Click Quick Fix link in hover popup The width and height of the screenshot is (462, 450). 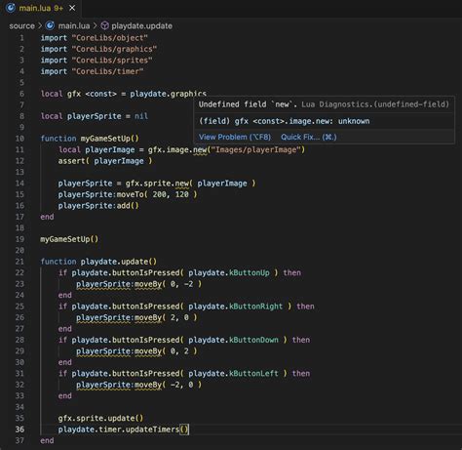click(309, 137)
